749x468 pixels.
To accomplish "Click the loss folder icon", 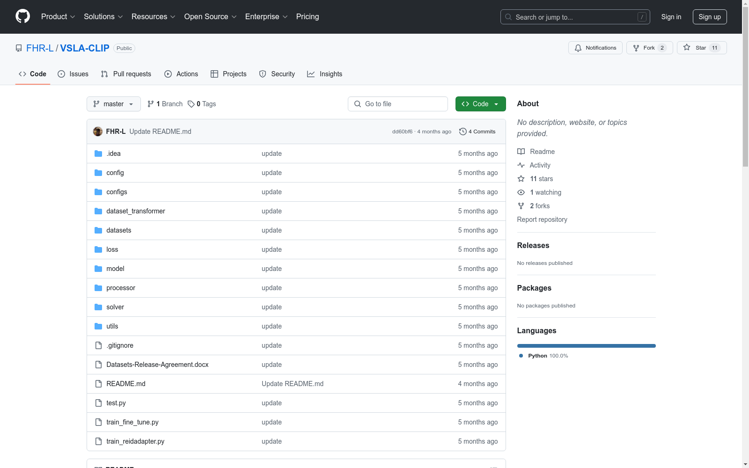I will (98, 249).
